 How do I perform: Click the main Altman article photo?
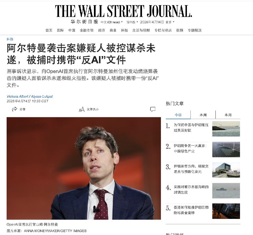click(84, 168)
